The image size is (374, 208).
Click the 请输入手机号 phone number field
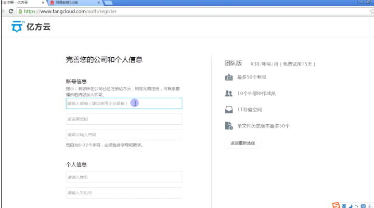124,193
